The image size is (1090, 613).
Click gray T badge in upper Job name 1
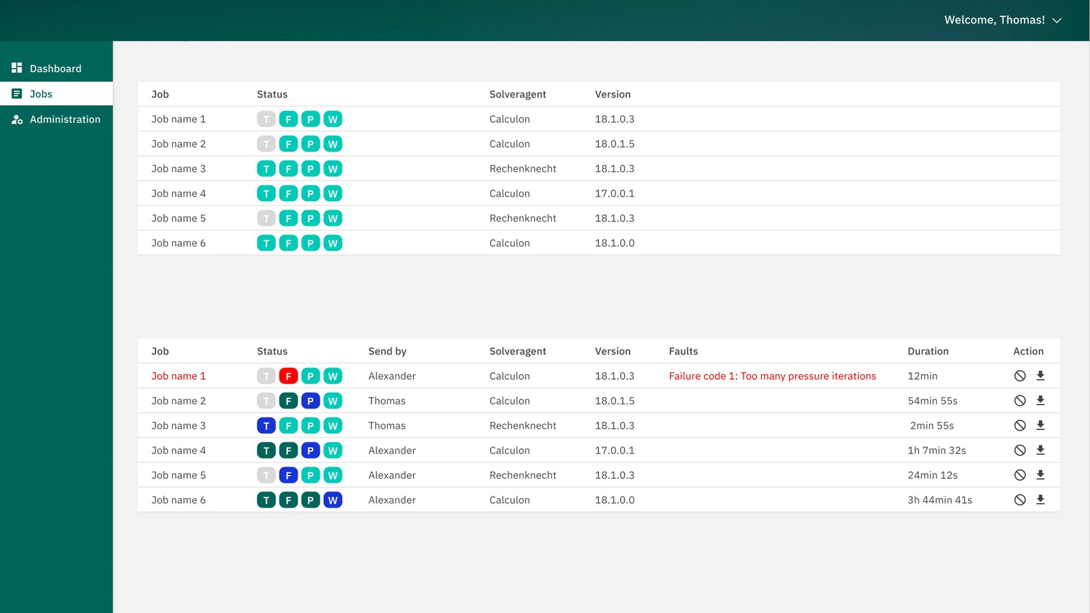tap(266, 119)
